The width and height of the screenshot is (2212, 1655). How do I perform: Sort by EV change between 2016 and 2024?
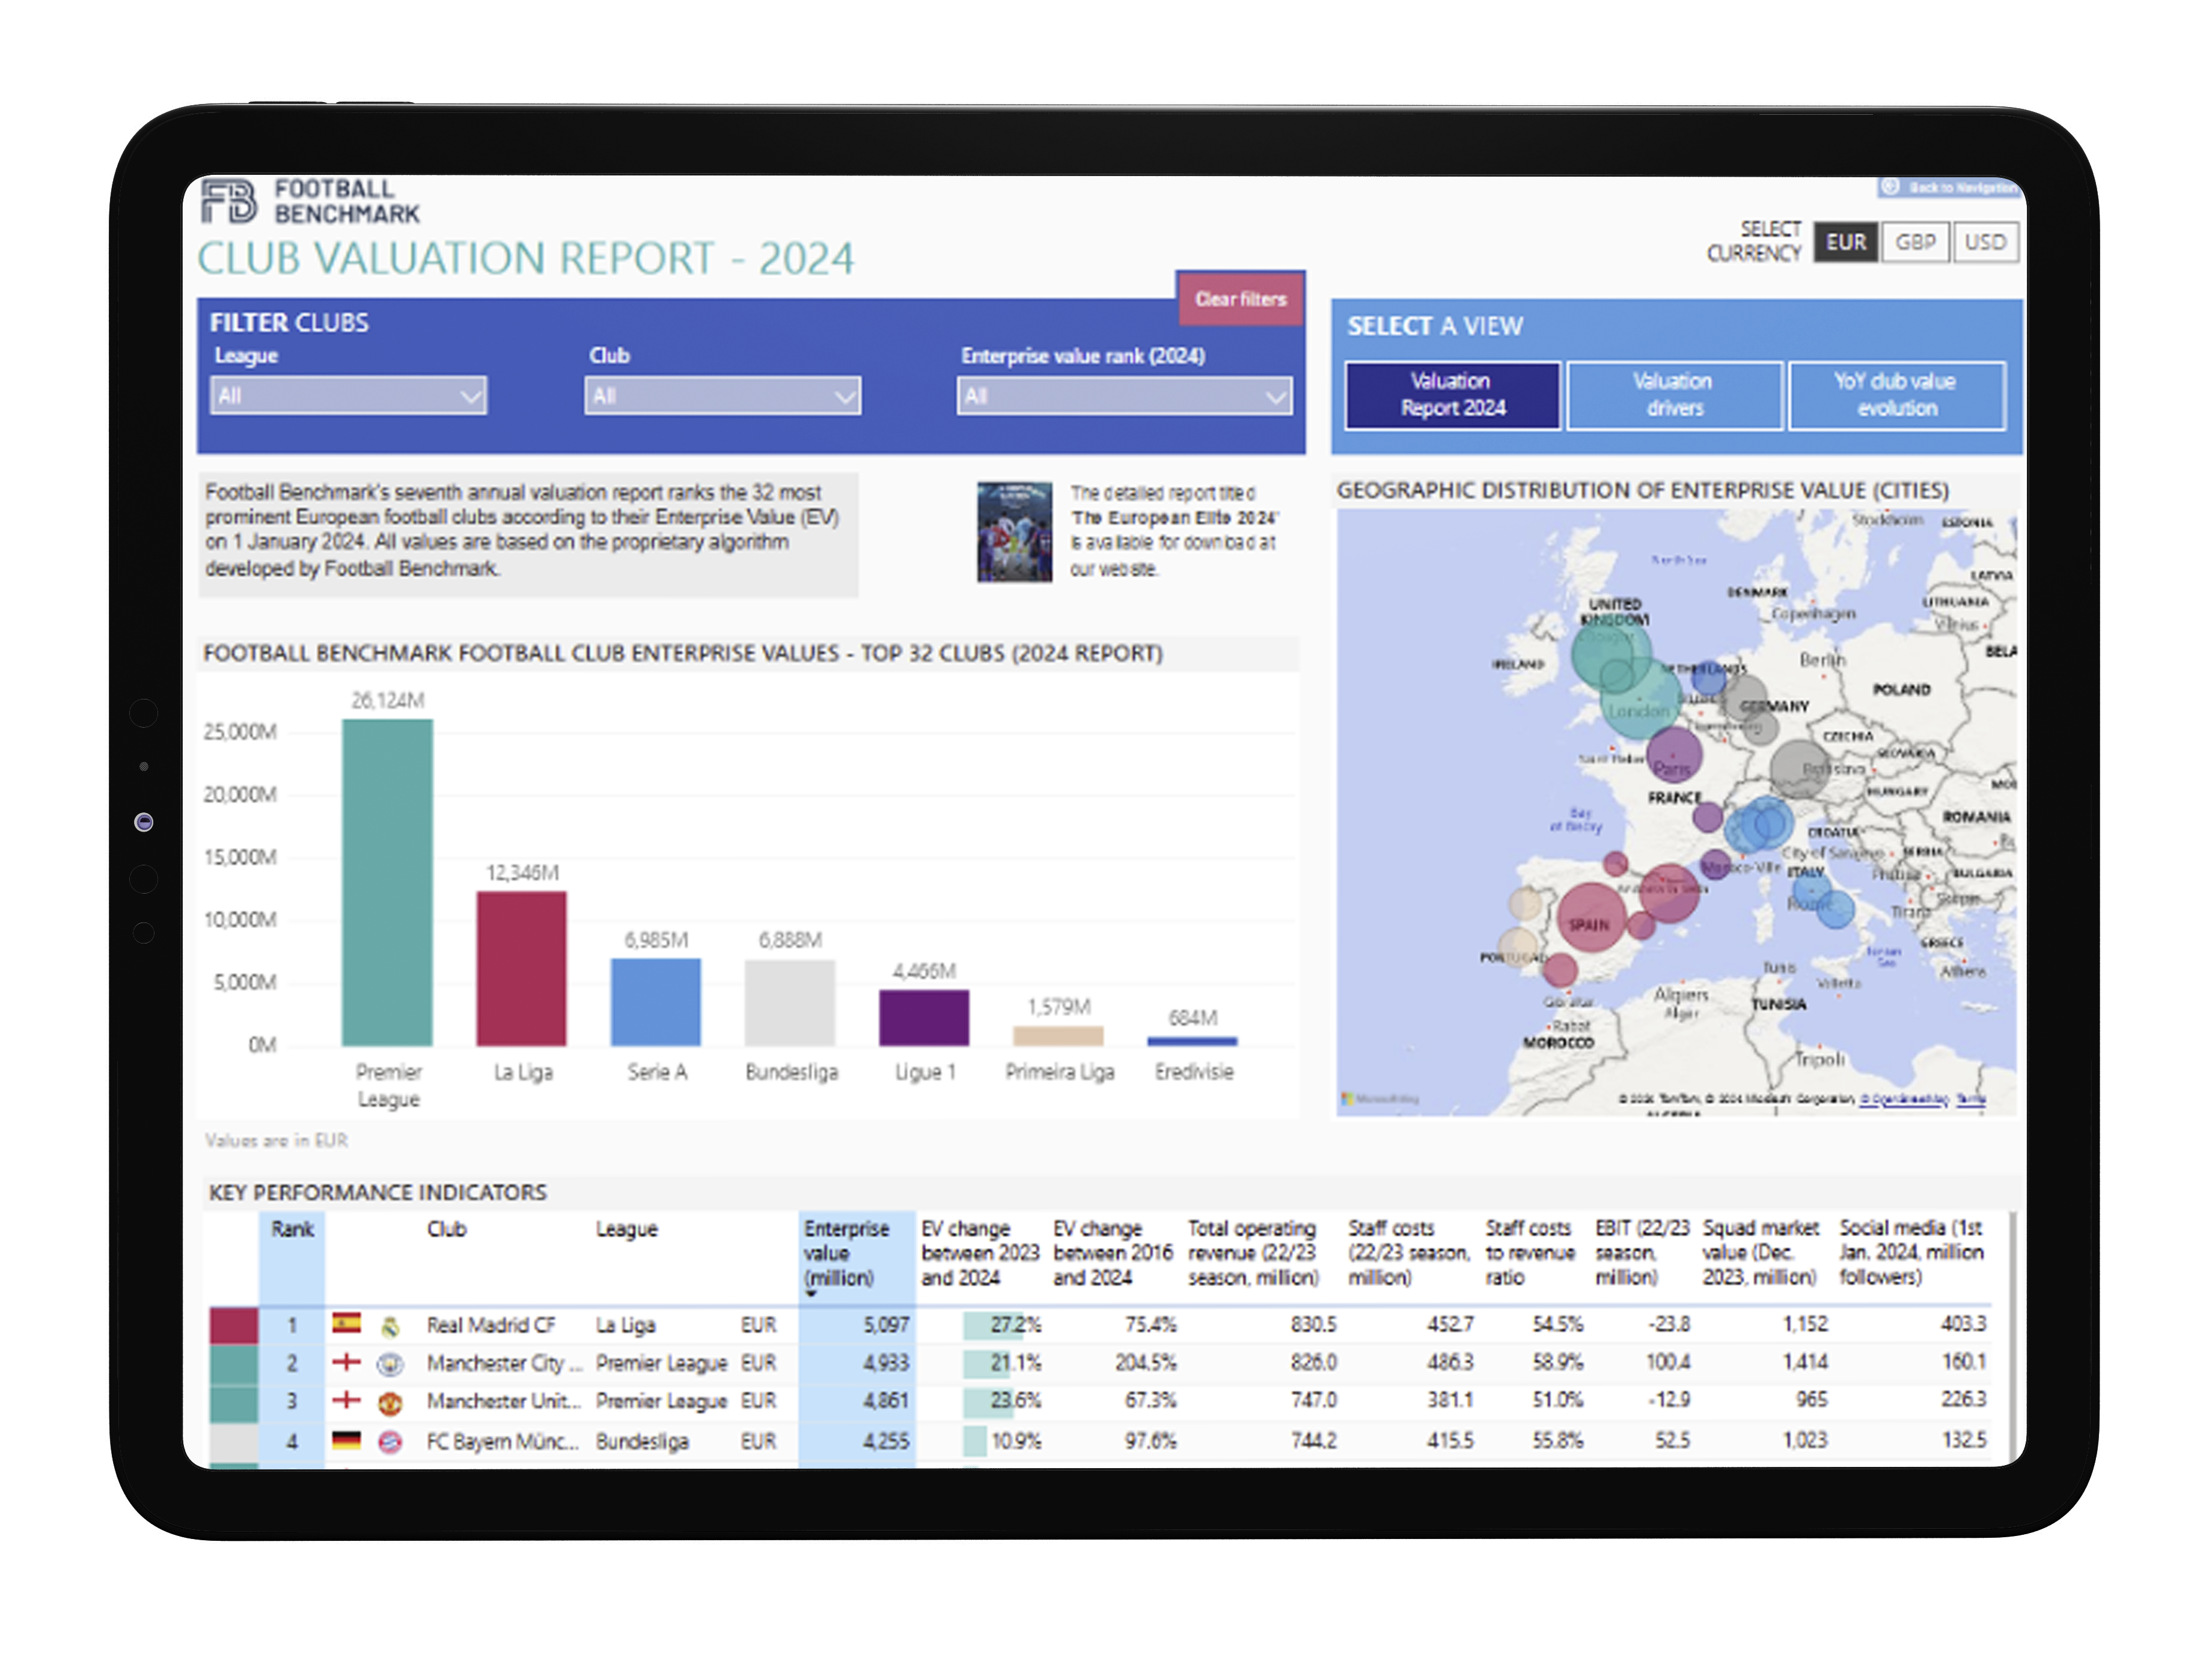pyautogui.click(x=1112, y=1253)
